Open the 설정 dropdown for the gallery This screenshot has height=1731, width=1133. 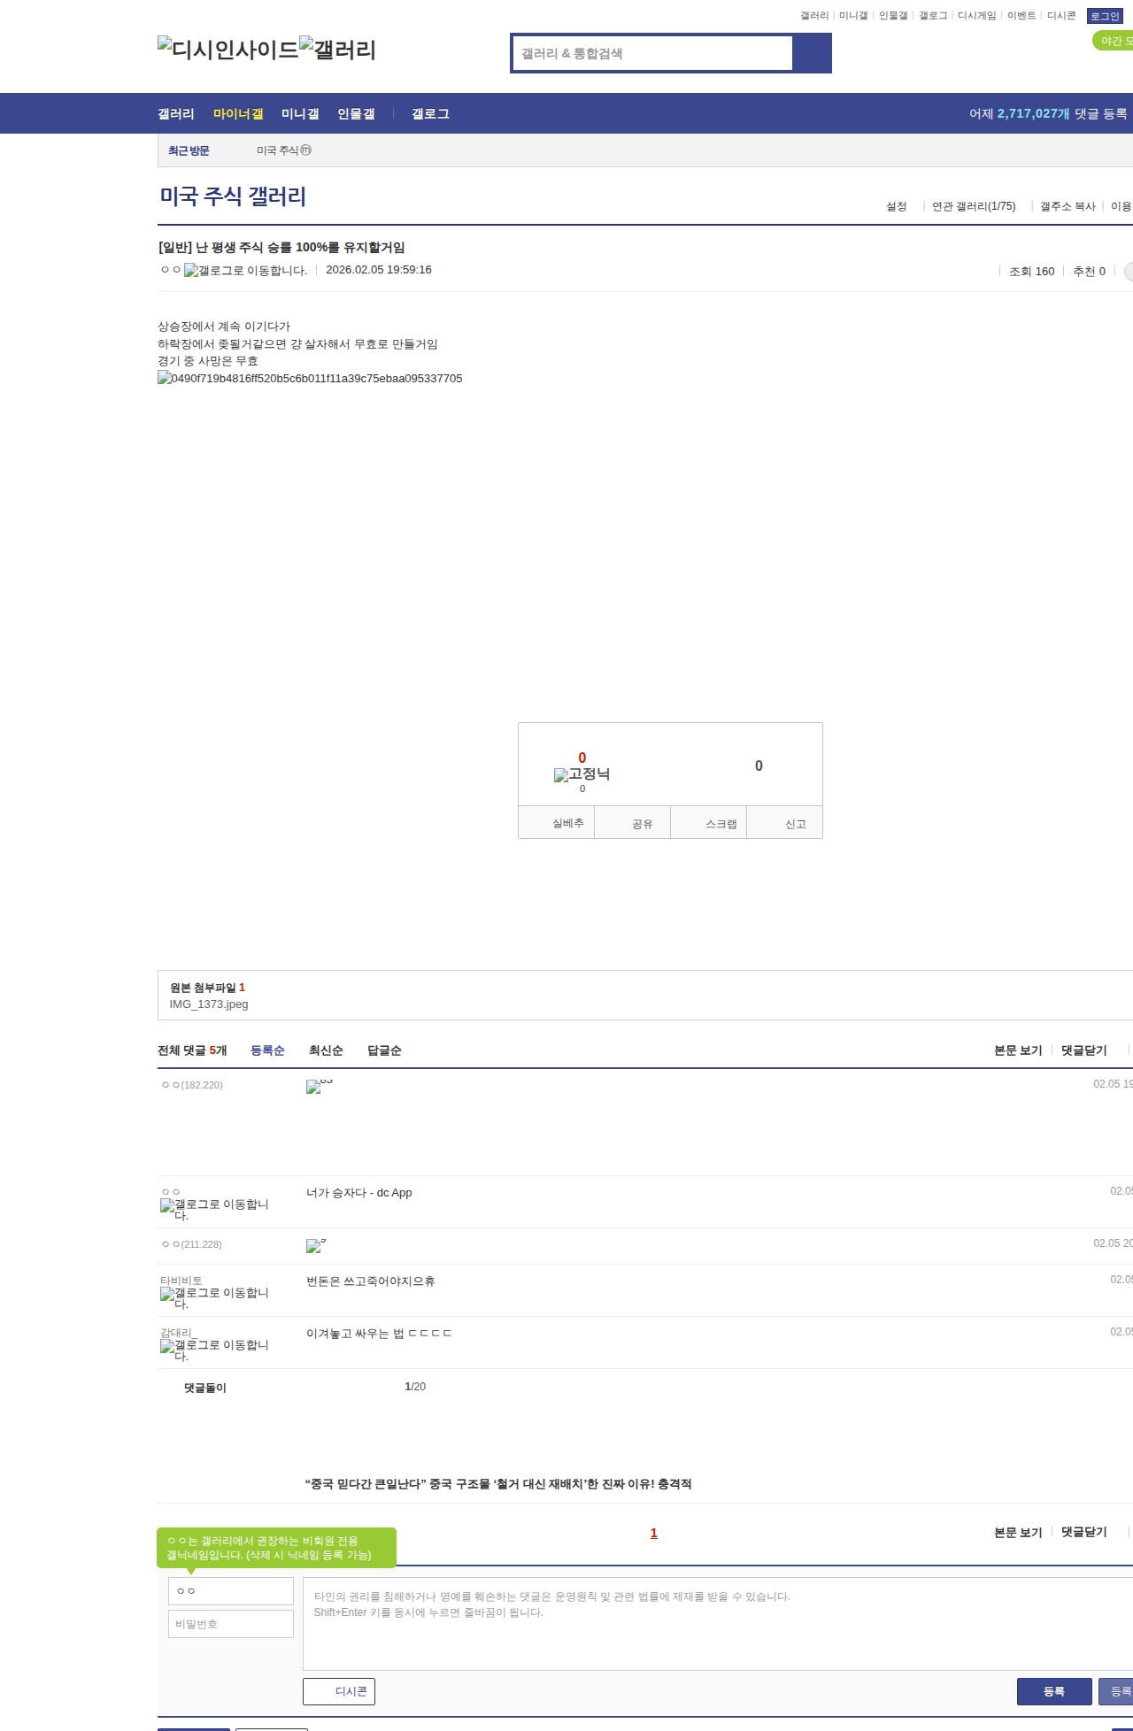click(x=896, y=206)
